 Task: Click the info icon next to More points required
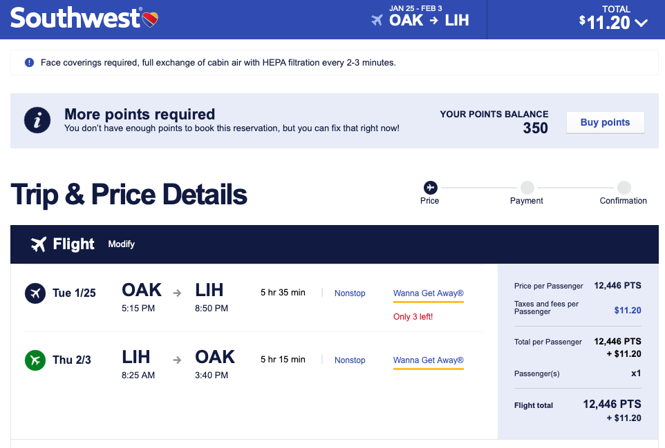click(37, 121)
